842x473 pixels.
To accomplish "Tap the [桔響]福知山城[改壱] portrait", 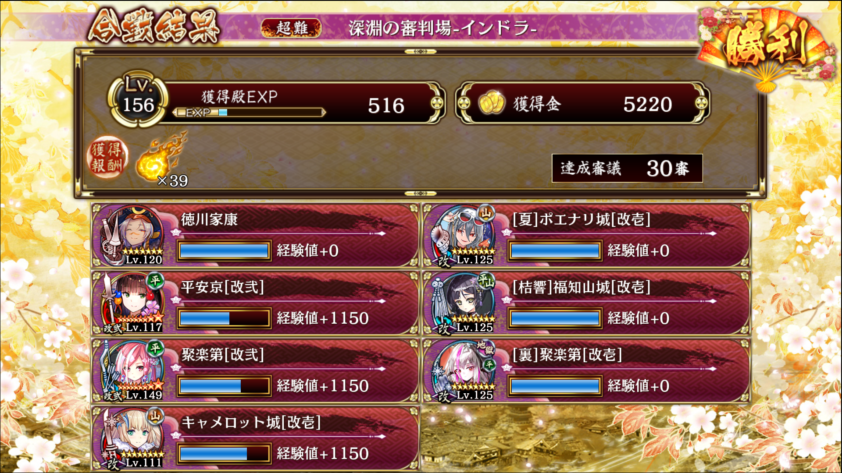I will tap(463, 303).
